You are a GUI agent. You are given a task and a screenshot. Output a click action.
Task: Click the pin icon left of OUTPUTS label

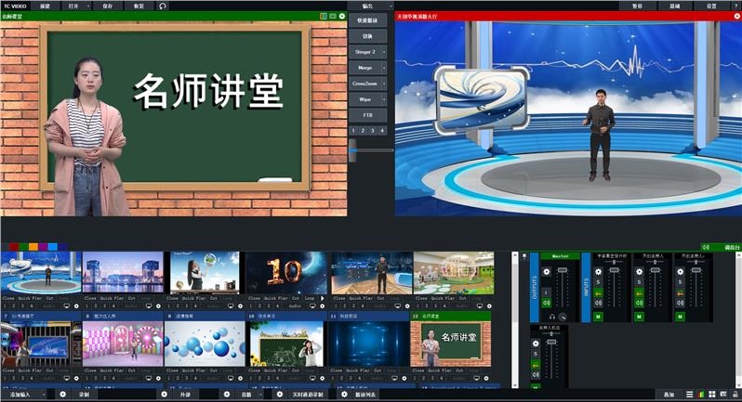click(524, 256)
